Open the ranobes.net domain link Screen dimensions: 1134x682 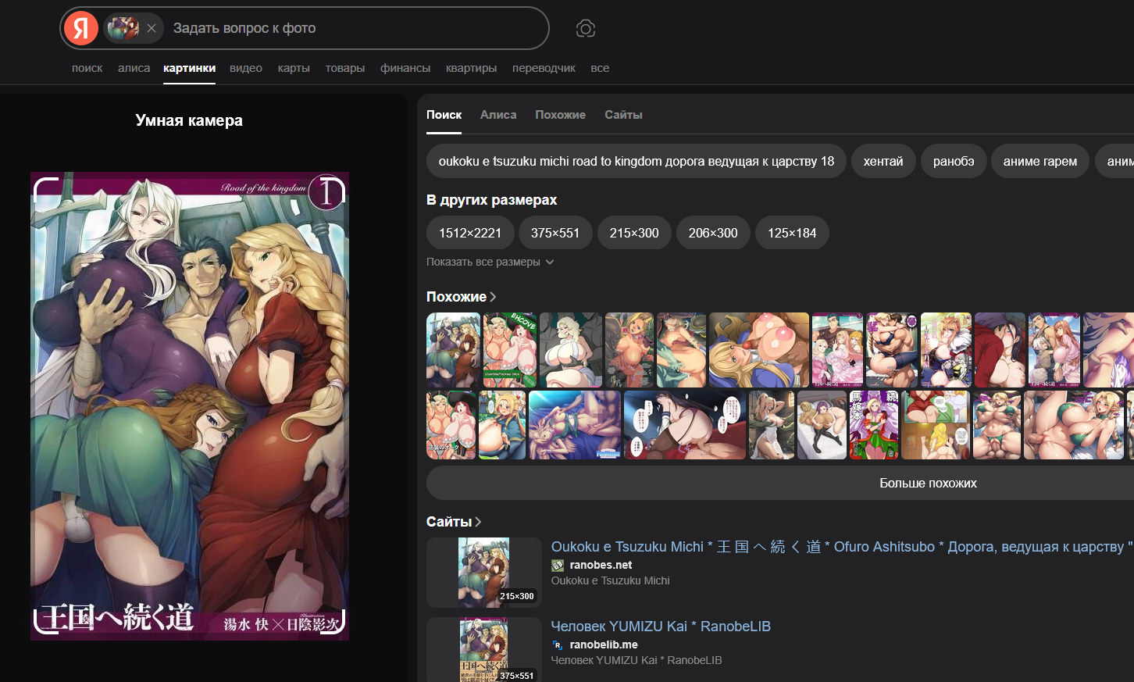point(601,565)
